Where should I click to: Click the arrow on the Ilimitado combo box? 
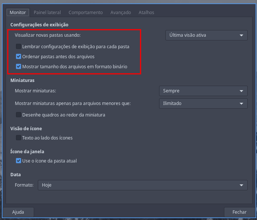[241, 104]
